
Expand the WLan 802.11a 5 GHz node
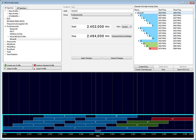click(x=8, y=36)
